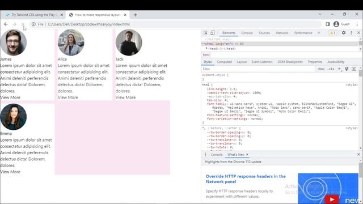Click the tab-size: 4 declaration
The height and width of the screenshot is (204, 363).
click(x=217, y=100)
